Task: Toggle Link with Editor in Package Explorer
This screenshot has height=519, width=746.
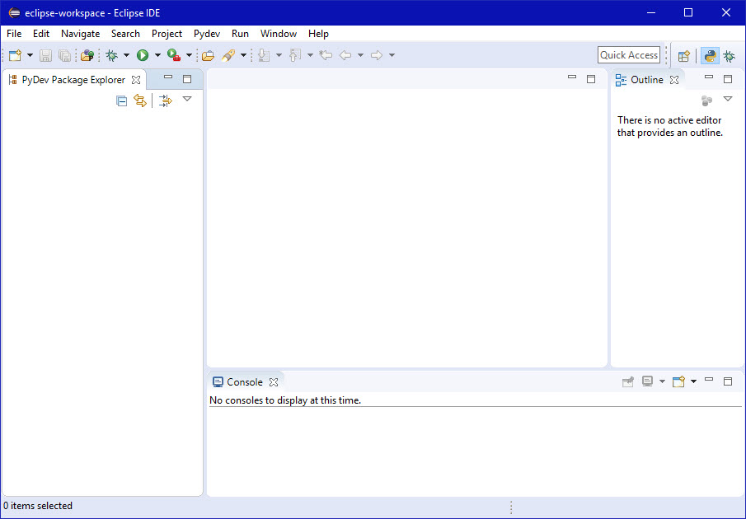Action: tap(140, 101)
